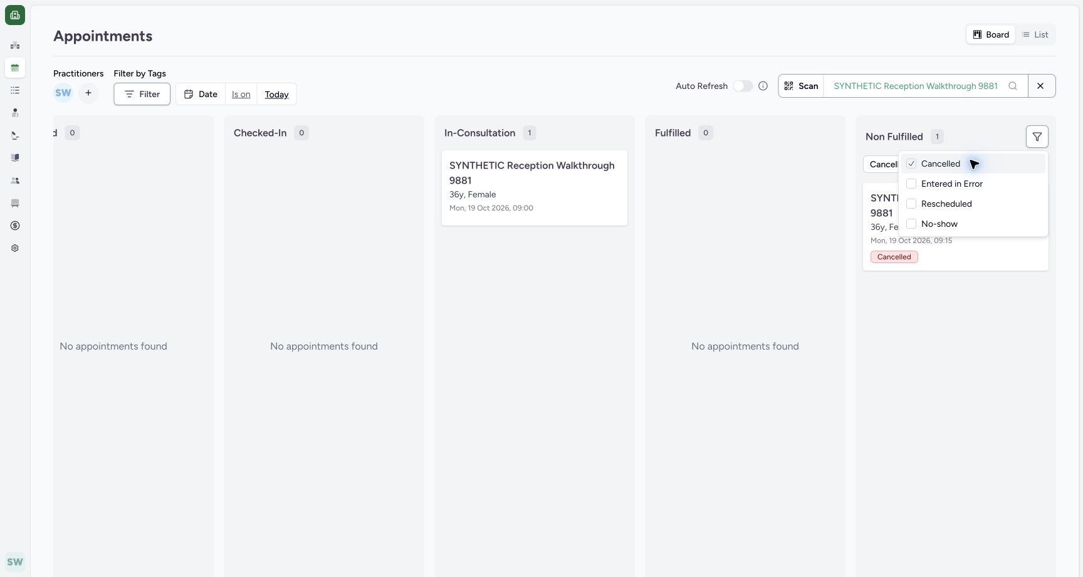Open the facility overview sidebar icon

(15, 45)
